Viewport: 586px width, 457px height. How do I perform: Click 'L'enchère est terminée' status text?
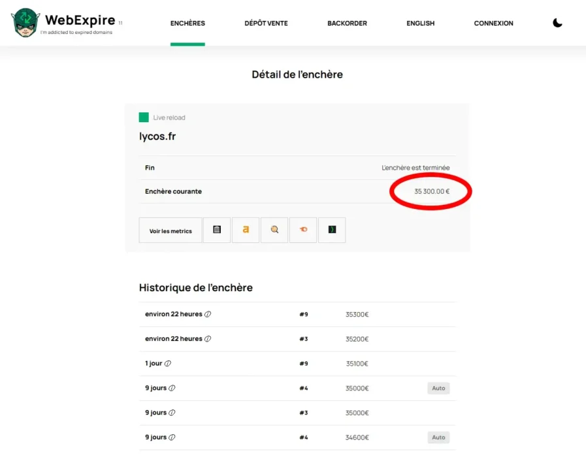(415, 168)
